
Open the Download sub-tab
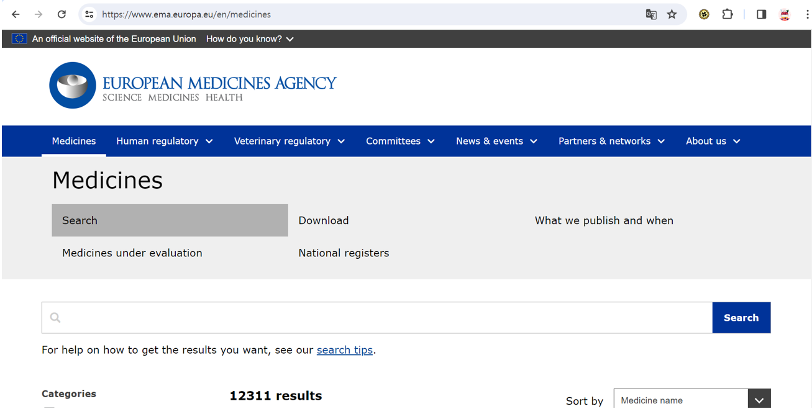pyautogui.click(x=324, y=220)
